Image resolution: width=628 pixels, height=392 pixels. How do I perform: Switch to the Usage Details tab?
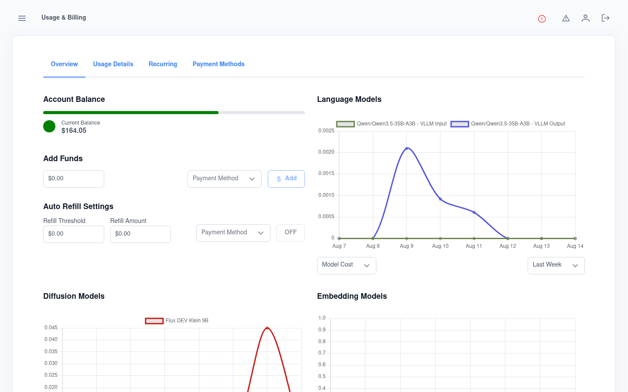pyautogui.click(x=113, y=64)
